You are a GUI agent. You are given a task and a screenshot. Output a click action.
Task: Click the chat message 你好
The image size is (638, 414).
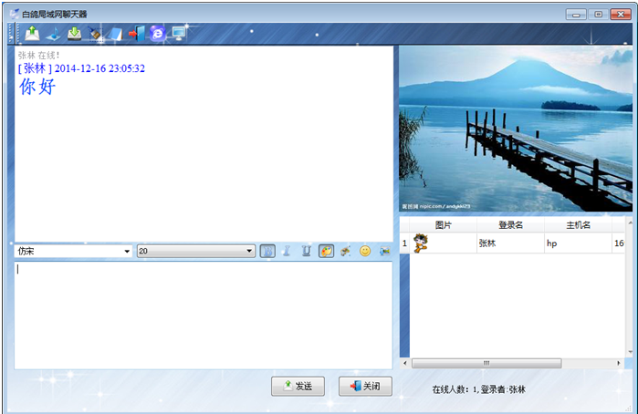point(37,87)
